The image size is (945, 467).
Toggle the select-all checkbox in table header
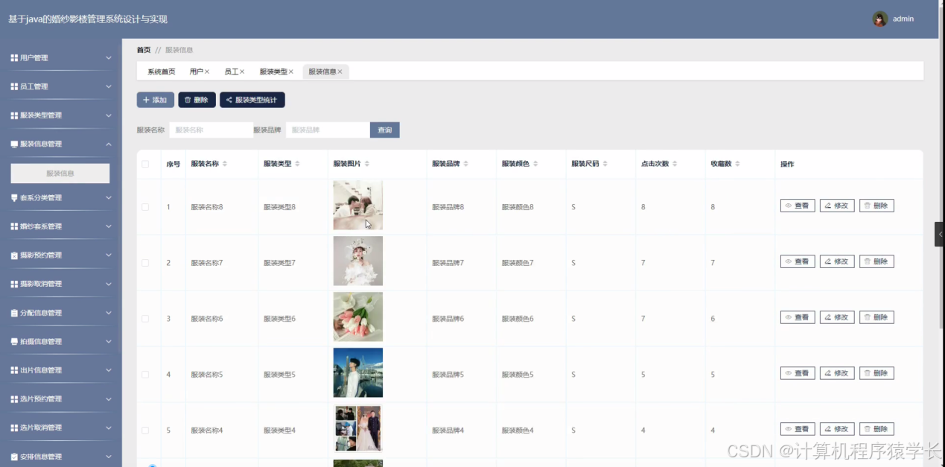coord(145,164)
